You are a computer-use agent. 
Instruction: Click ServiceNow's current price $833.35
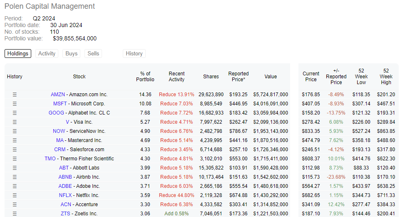pos(311,131)
